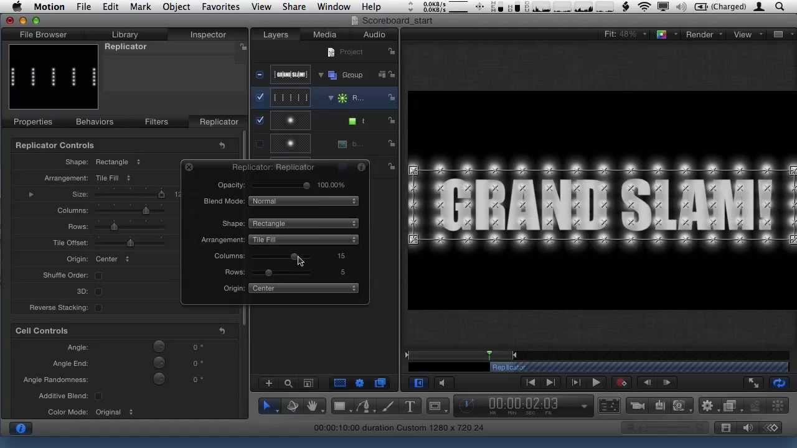Click the Angle dial in Cell Controls
Viewport: 797px width, 448px height.
pyautogui.click(x=159, y=347)
